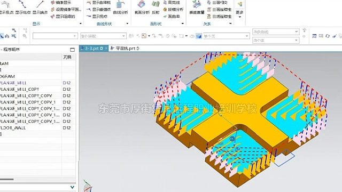Click the rectangle selection icon
Screen dimensions: 342x192
(182, 36)
